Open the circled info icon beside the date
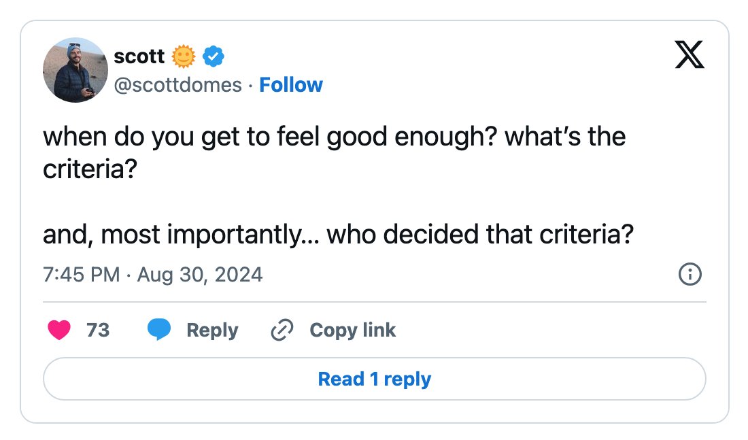Viewport: 748px width, 440px height. (690, 274)
